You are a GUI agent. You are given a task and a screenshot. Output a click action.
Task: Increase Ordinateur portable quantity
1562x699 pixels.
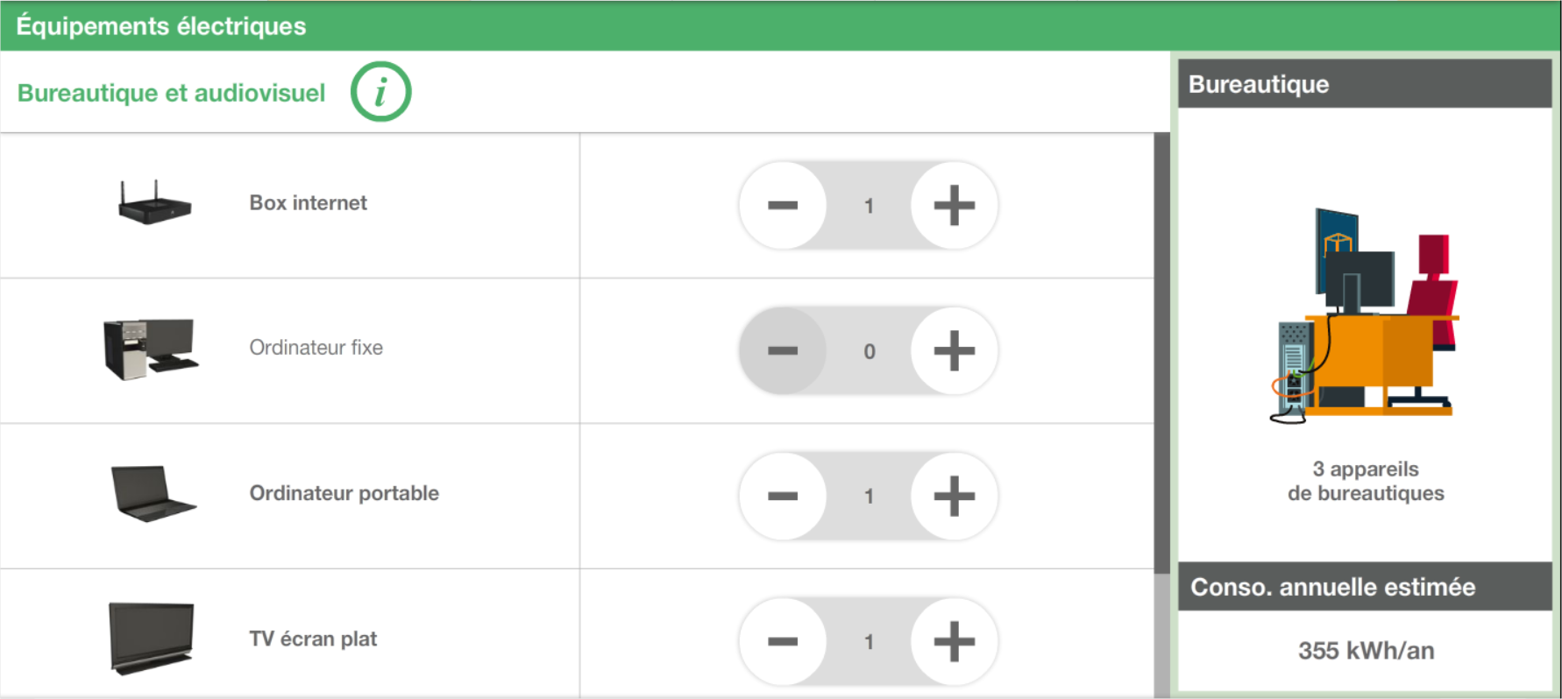pos(954,497)
